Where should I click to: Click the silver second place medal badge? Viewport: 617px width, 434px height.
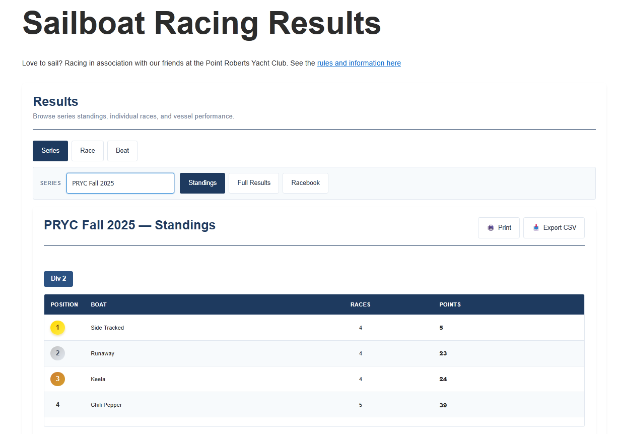pyautogui.click(x=57, y=353)
